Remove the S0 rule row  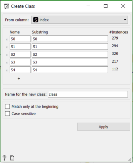(x=7, y=40)
